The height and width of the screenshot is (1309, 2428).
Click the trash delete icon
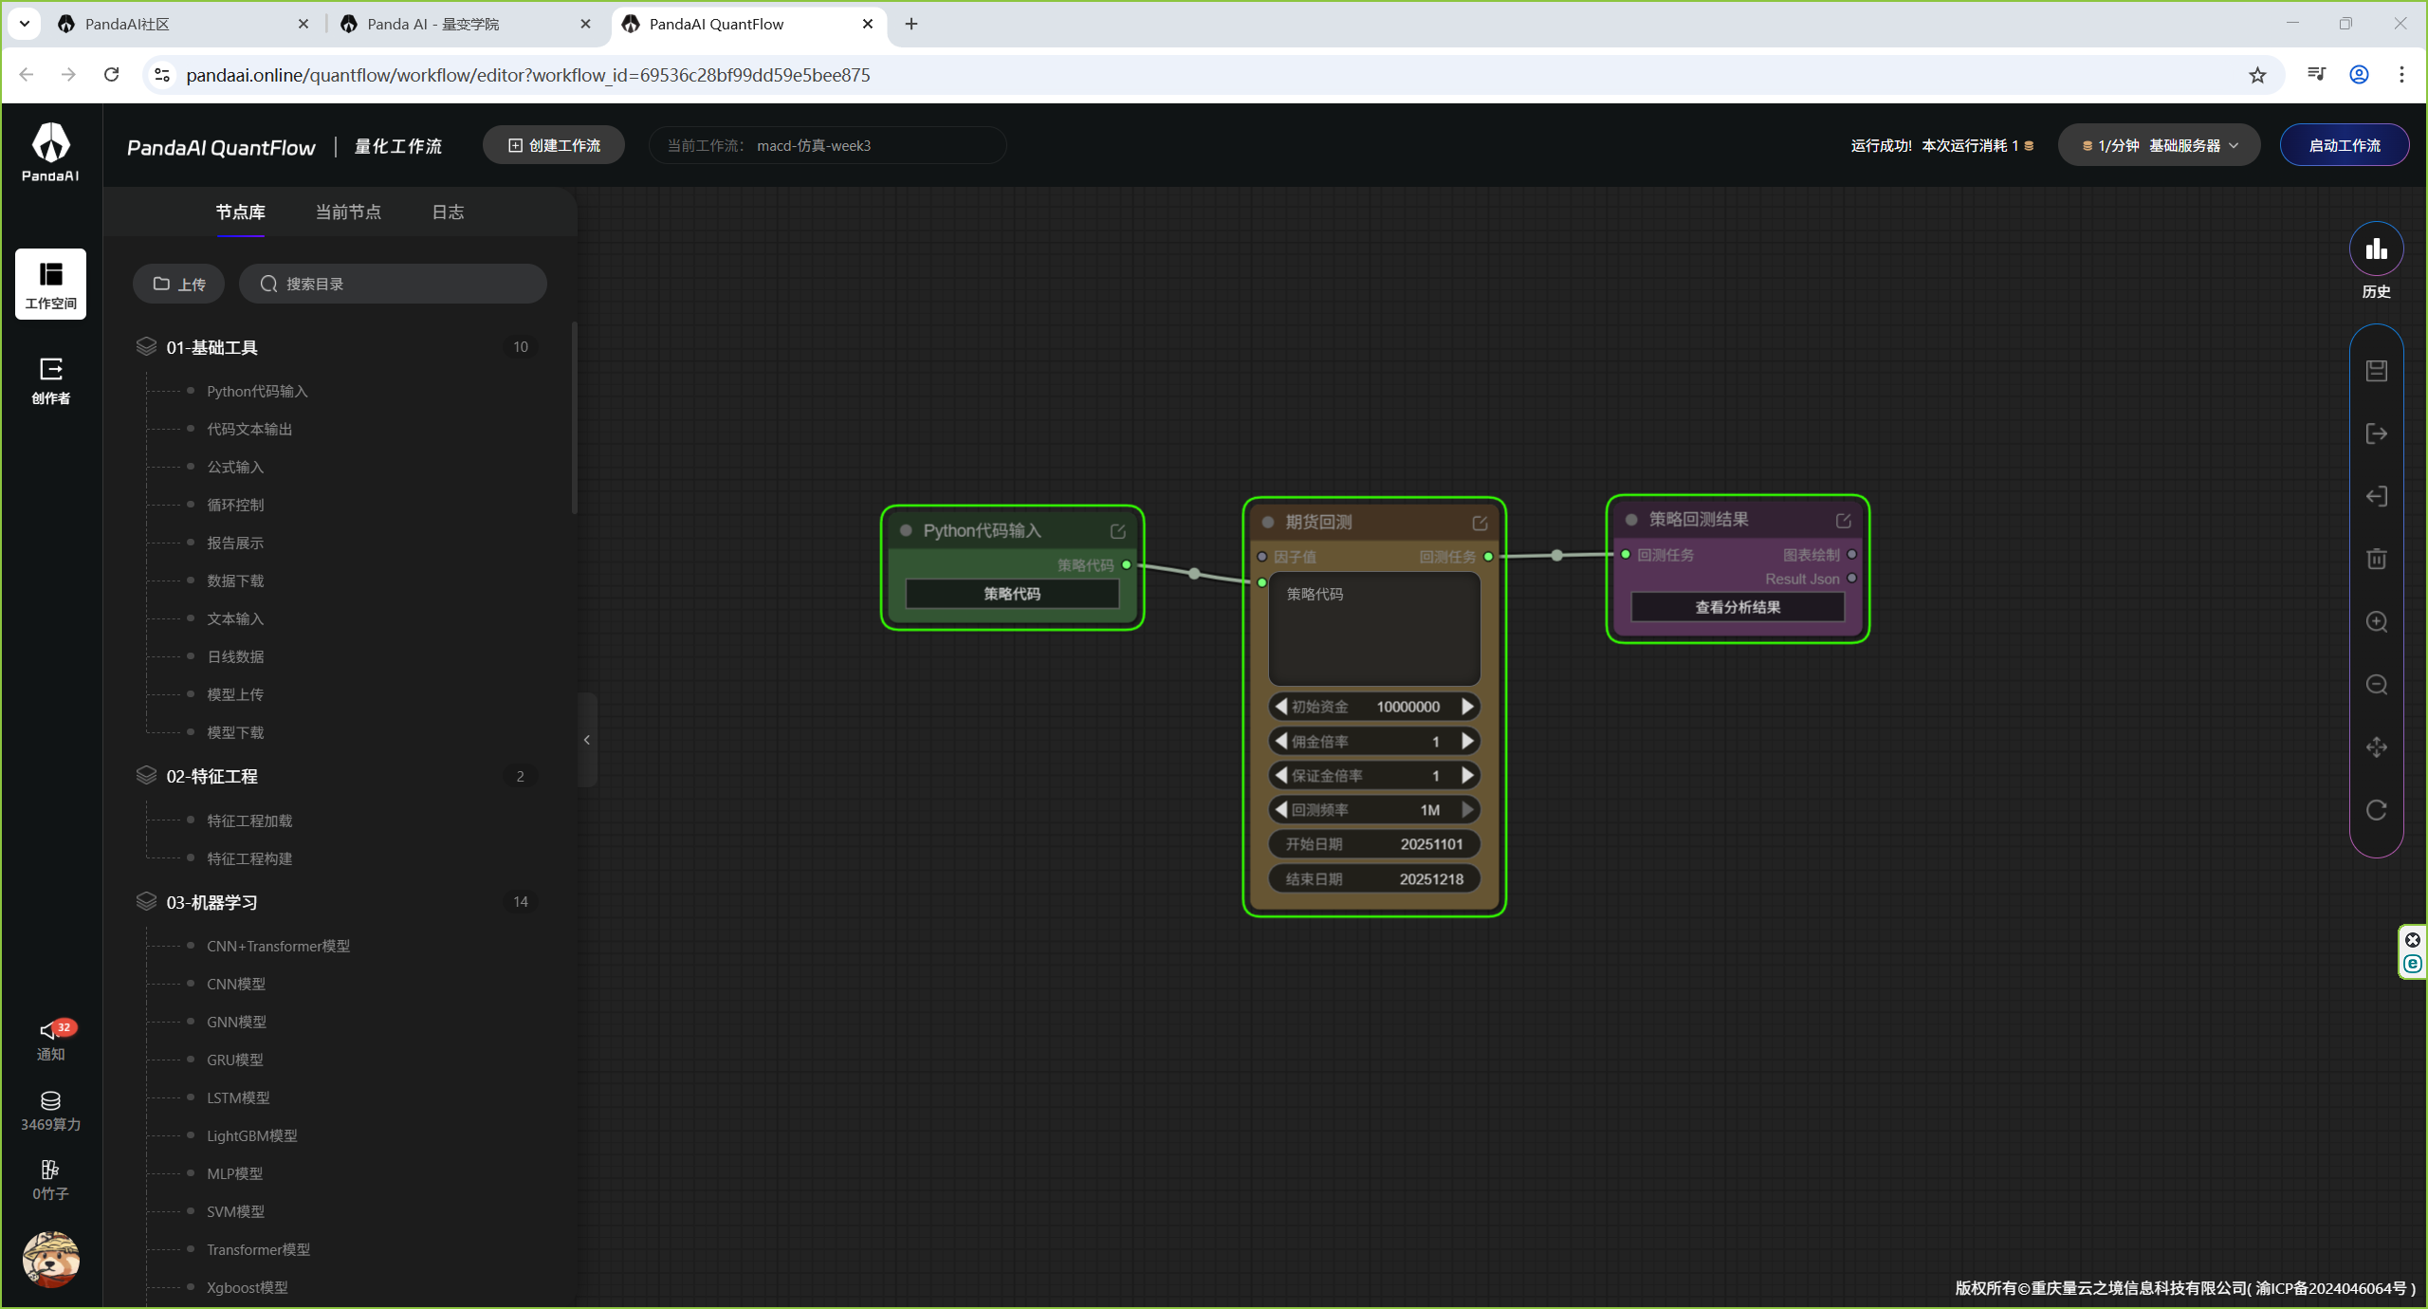pos(2376,559)
